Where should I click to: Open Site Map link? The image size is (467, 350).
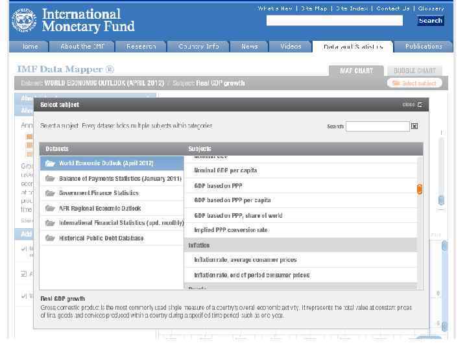tap(314, 8)
